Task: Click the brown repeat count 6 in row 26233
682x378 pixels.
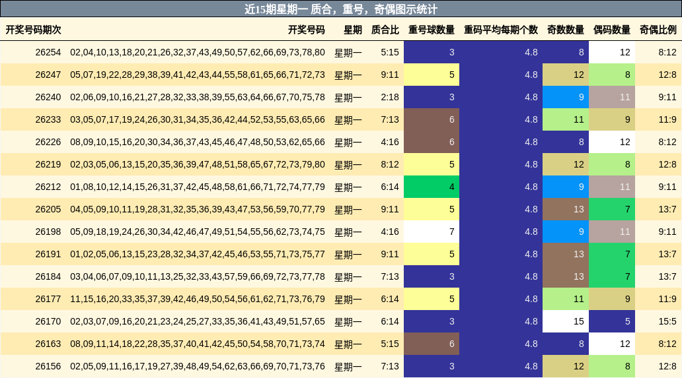Action: (432, 119)
